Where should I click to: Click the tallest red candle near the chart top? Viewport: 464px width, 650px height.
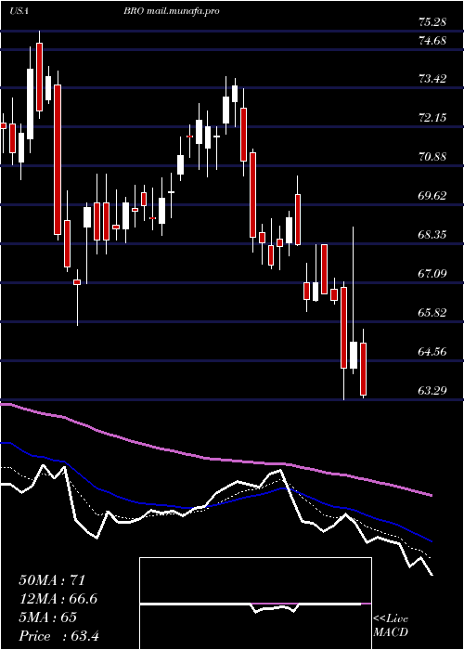[58, 160]
